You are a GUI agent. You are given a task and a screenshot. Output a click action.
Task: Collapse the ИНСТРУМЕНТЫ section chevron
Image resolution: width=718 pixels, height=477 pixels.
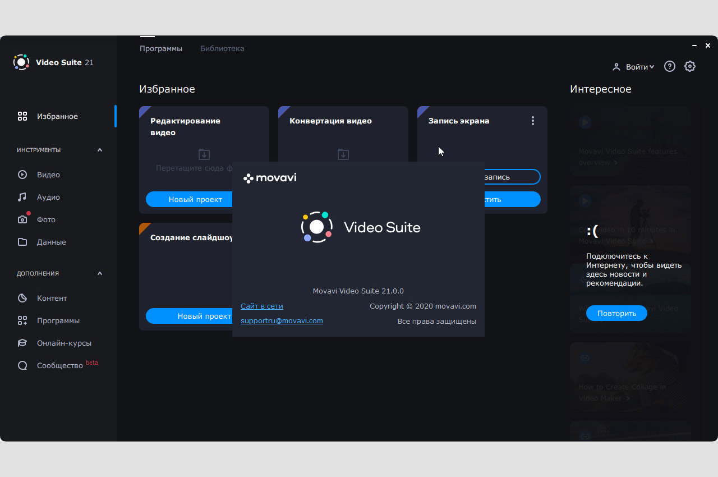(100, 150)
